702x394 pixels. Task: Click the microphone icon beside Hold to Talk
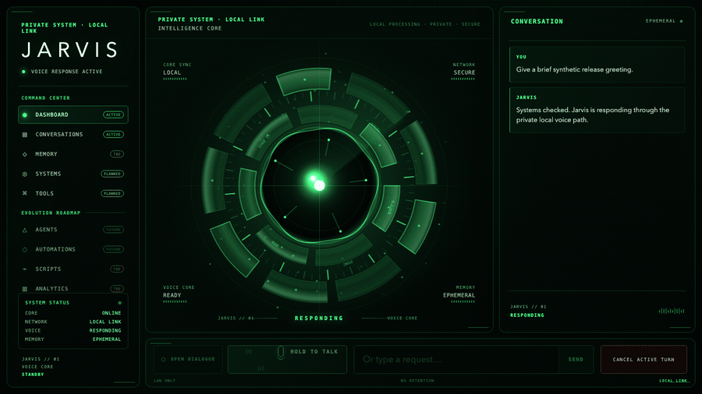coord(280,352)
